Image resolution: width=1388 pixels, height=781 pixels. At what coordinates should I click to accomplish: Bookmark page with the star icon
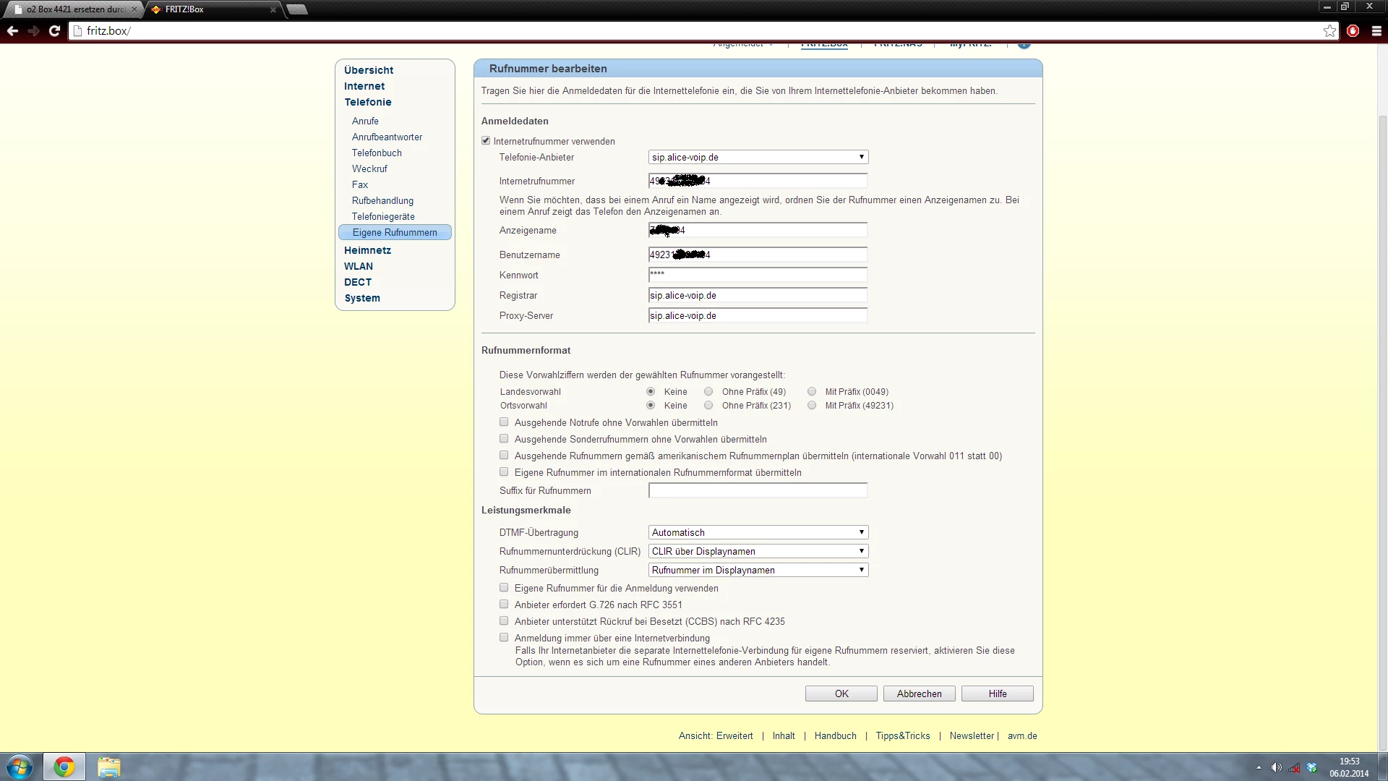(1329, 31)
